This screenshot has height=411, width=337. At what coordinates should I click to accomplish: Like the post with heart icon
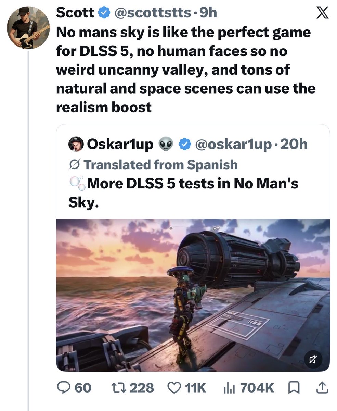[x=174, y=388]
